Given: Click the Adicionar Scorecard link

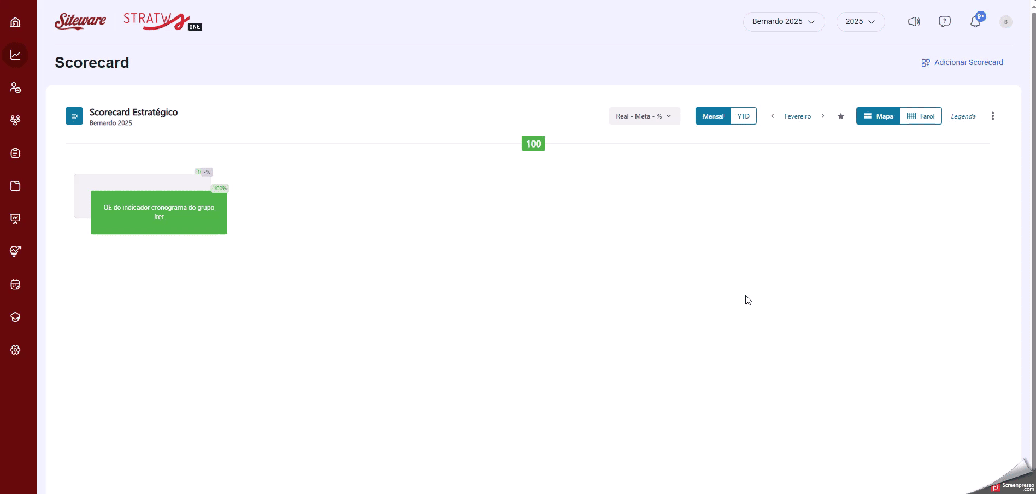Looking at the screenshot, I should 962,63.
